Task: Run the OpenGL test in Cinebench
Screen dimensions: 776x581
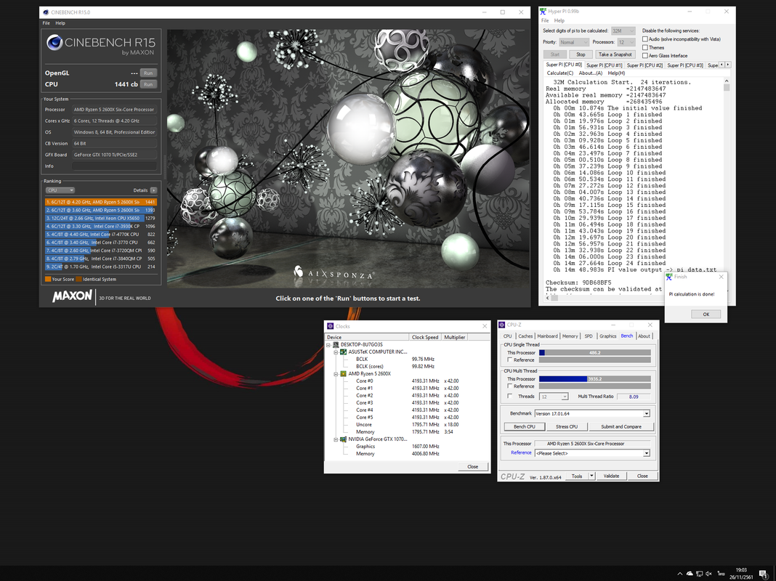Action: pos(148,73)
